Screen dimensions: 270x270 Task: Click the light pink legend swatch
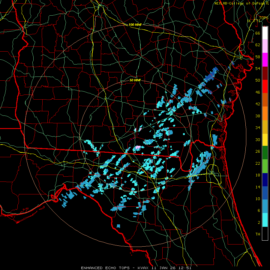pos(265,46)
